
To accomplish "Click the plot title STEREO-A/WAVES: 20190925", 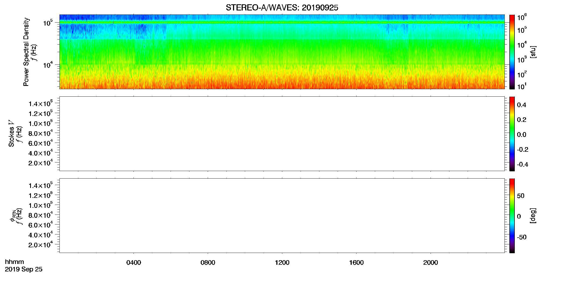I will tap(282, 8).
